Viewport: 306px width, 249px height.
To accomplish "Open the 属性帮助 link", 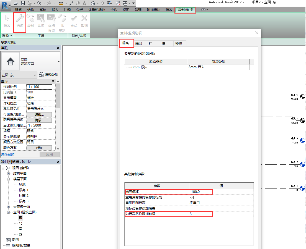I will pos(8,154).
